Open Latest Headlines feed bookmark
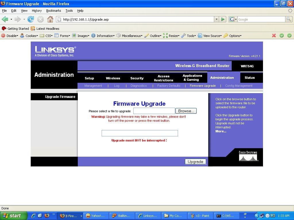The image size is (294, 220). point(45,29)
